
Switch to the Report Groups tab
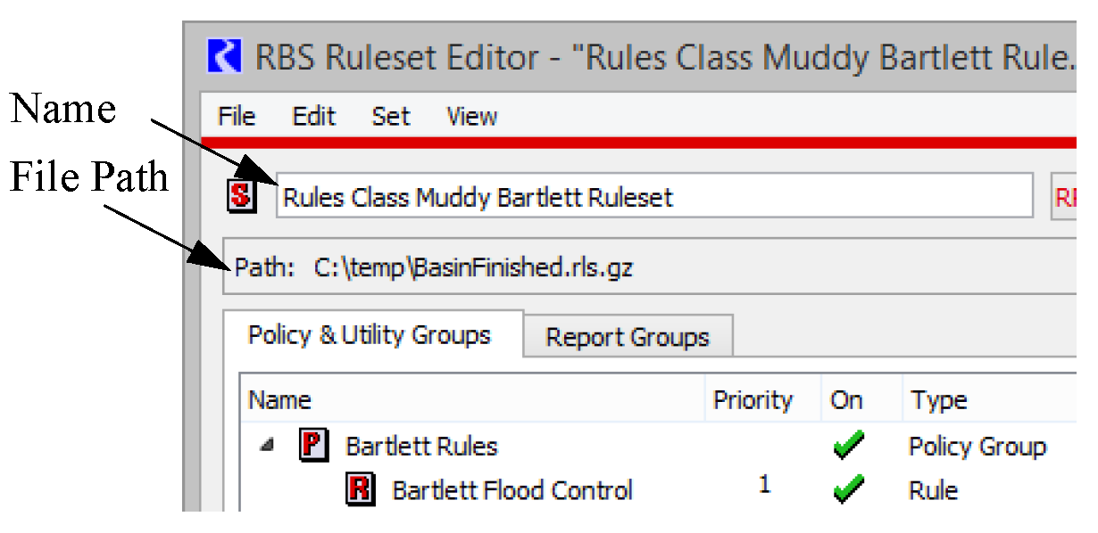pos(628,337)
